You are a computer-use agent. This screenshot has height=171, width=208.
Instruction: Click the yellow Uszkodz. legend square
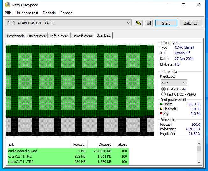(161, 109)
